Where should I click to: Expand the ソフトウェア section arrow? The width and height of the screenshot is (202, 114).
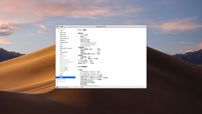pyautogui.click(x=57, y=81)
